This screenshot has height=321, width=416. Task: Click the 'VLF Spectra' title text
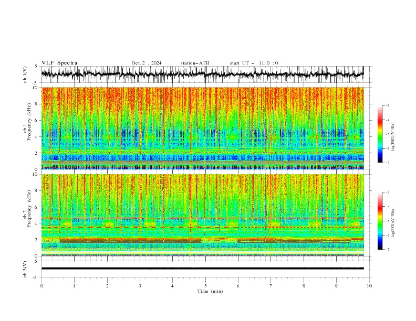(x=59, y=63)
